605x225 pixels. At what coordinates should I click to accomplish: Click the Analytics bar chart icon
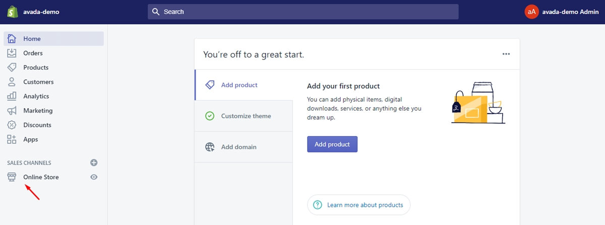[x=12, y=96]
